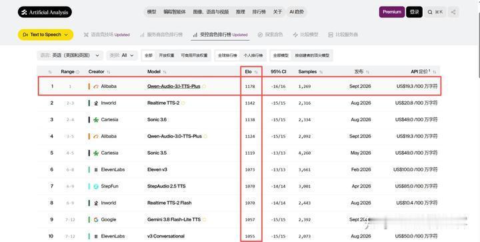
Task: Click Alibaba logo in rank 1 row
Action: click(96, 87)
